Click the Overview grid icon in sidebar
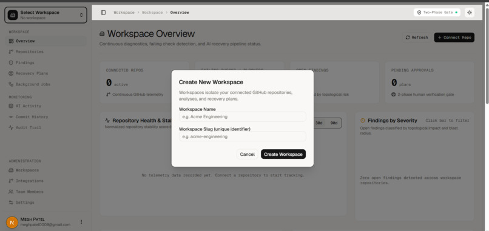This screenshot has height=231, width=489. tap(12, 41)
